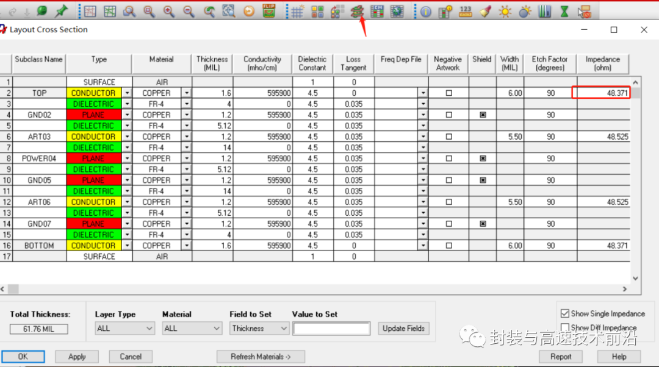This screenshot has height=367, width=659.
Task: Open the Cross Section stackup icon
Action: point(357,12)
